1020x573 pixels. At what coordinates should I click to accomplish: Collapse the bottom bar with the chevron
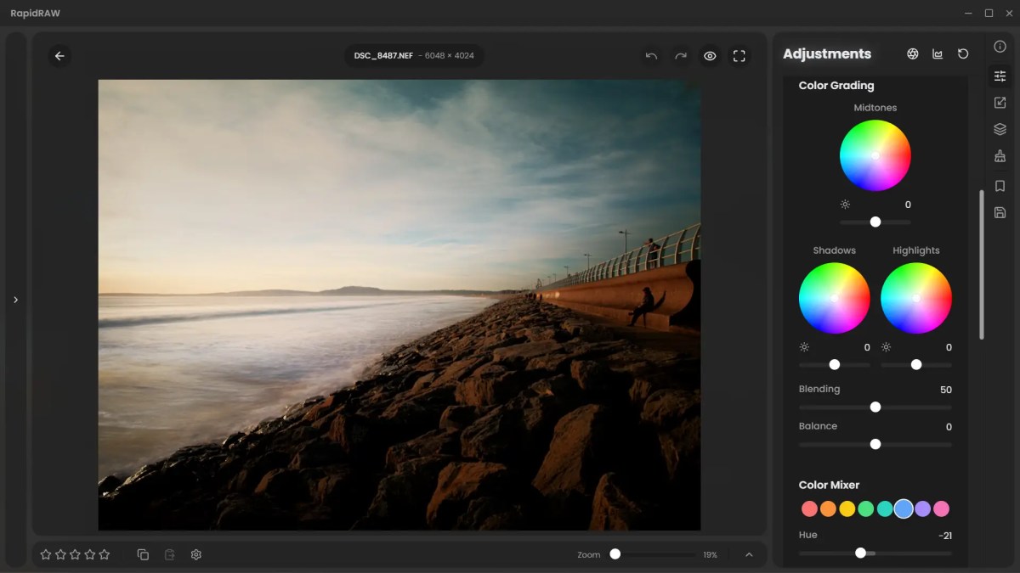[x=749, y=554]
